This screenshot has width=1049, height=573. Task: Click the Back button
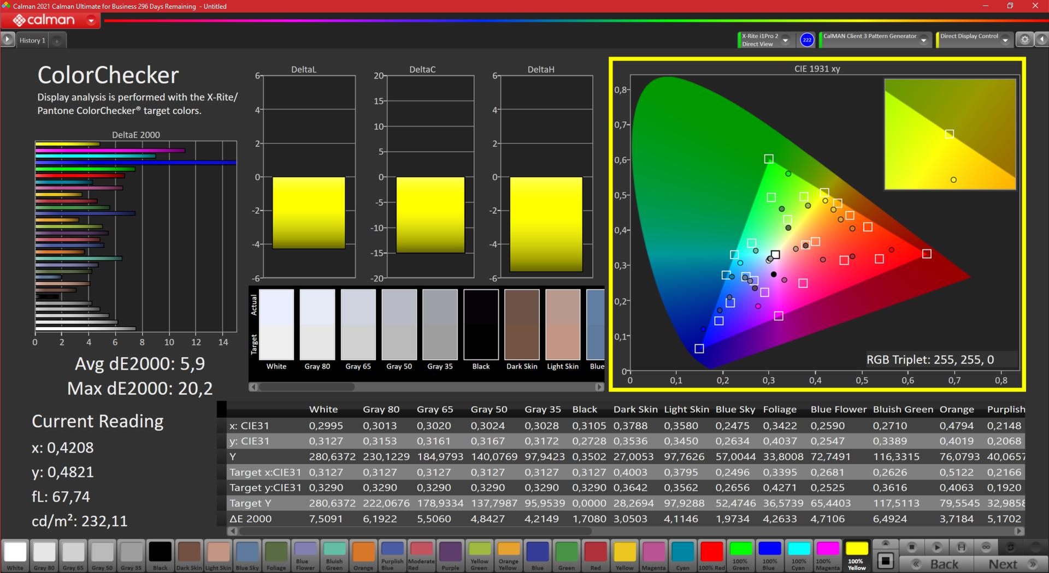936,564
